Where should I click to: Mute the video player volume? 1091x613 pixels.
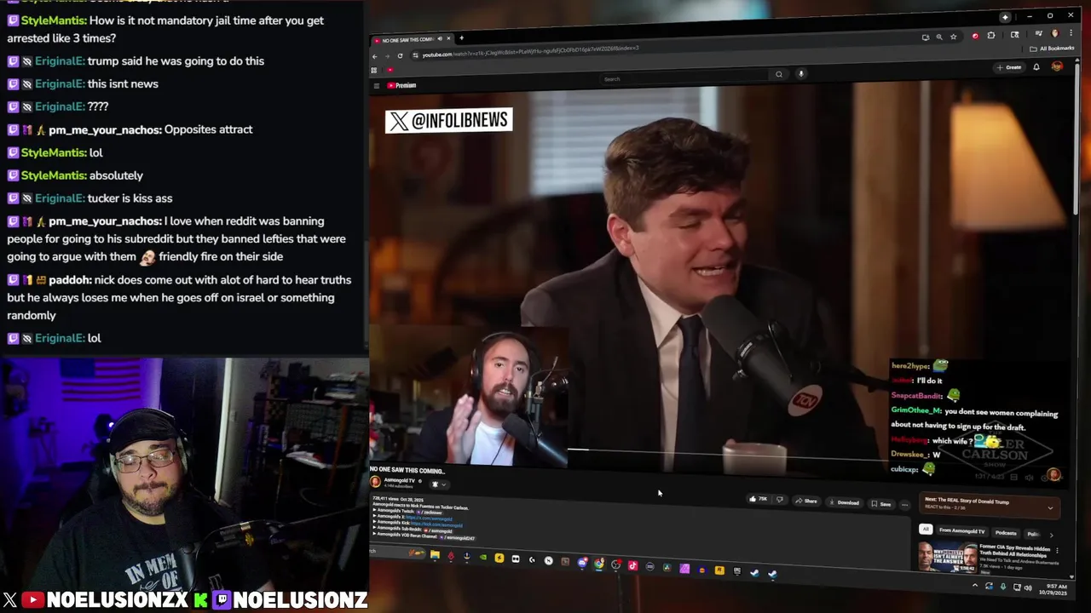(x=1029, y=478)
